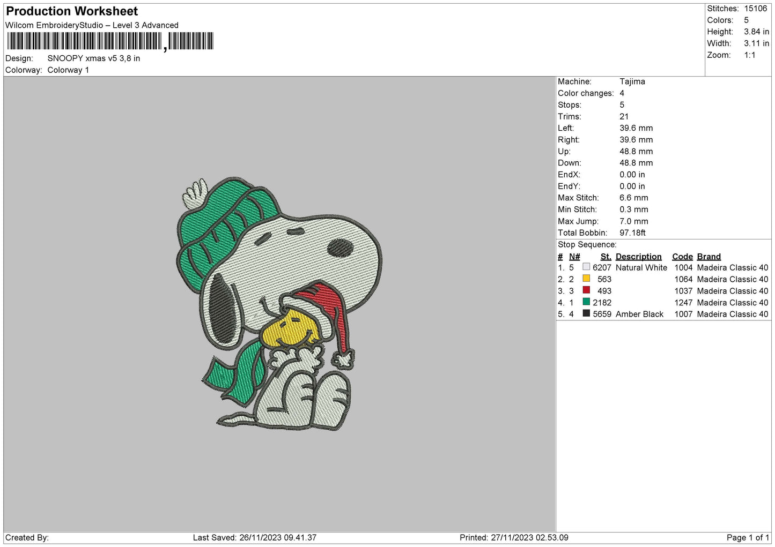Click the Trims value 21
This screenshot has height=547, width=775.
pyautogui.click(x=624, y=117)
